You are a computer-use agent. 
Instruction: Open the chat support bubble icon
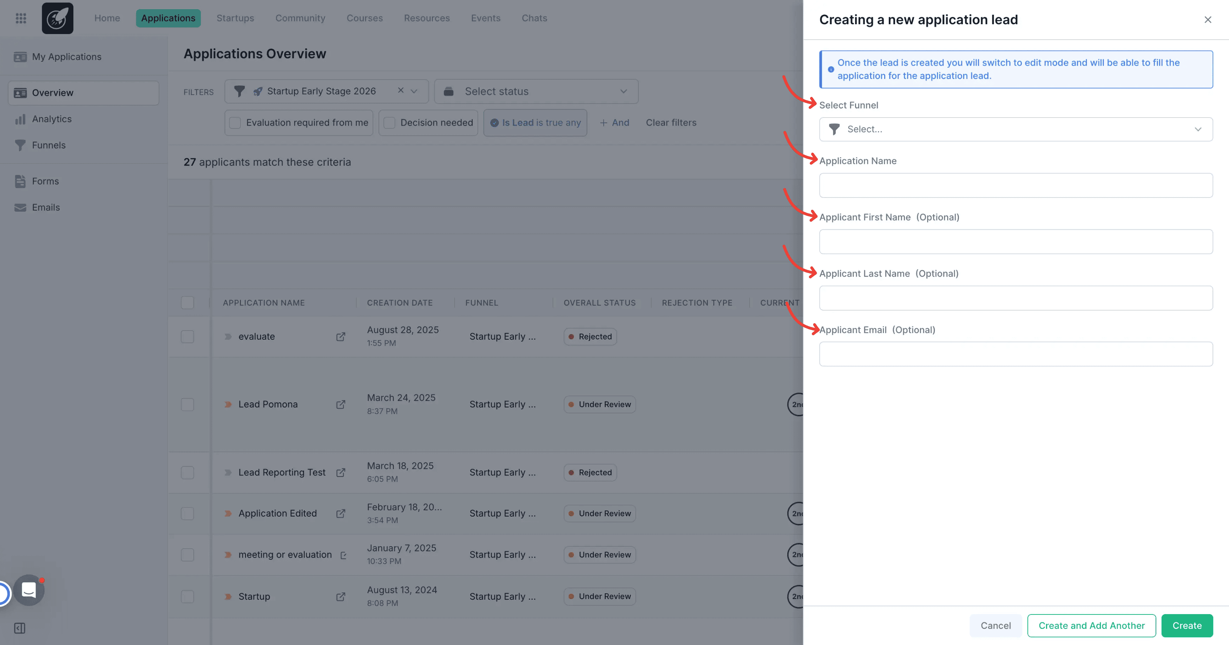pos(29,590)
